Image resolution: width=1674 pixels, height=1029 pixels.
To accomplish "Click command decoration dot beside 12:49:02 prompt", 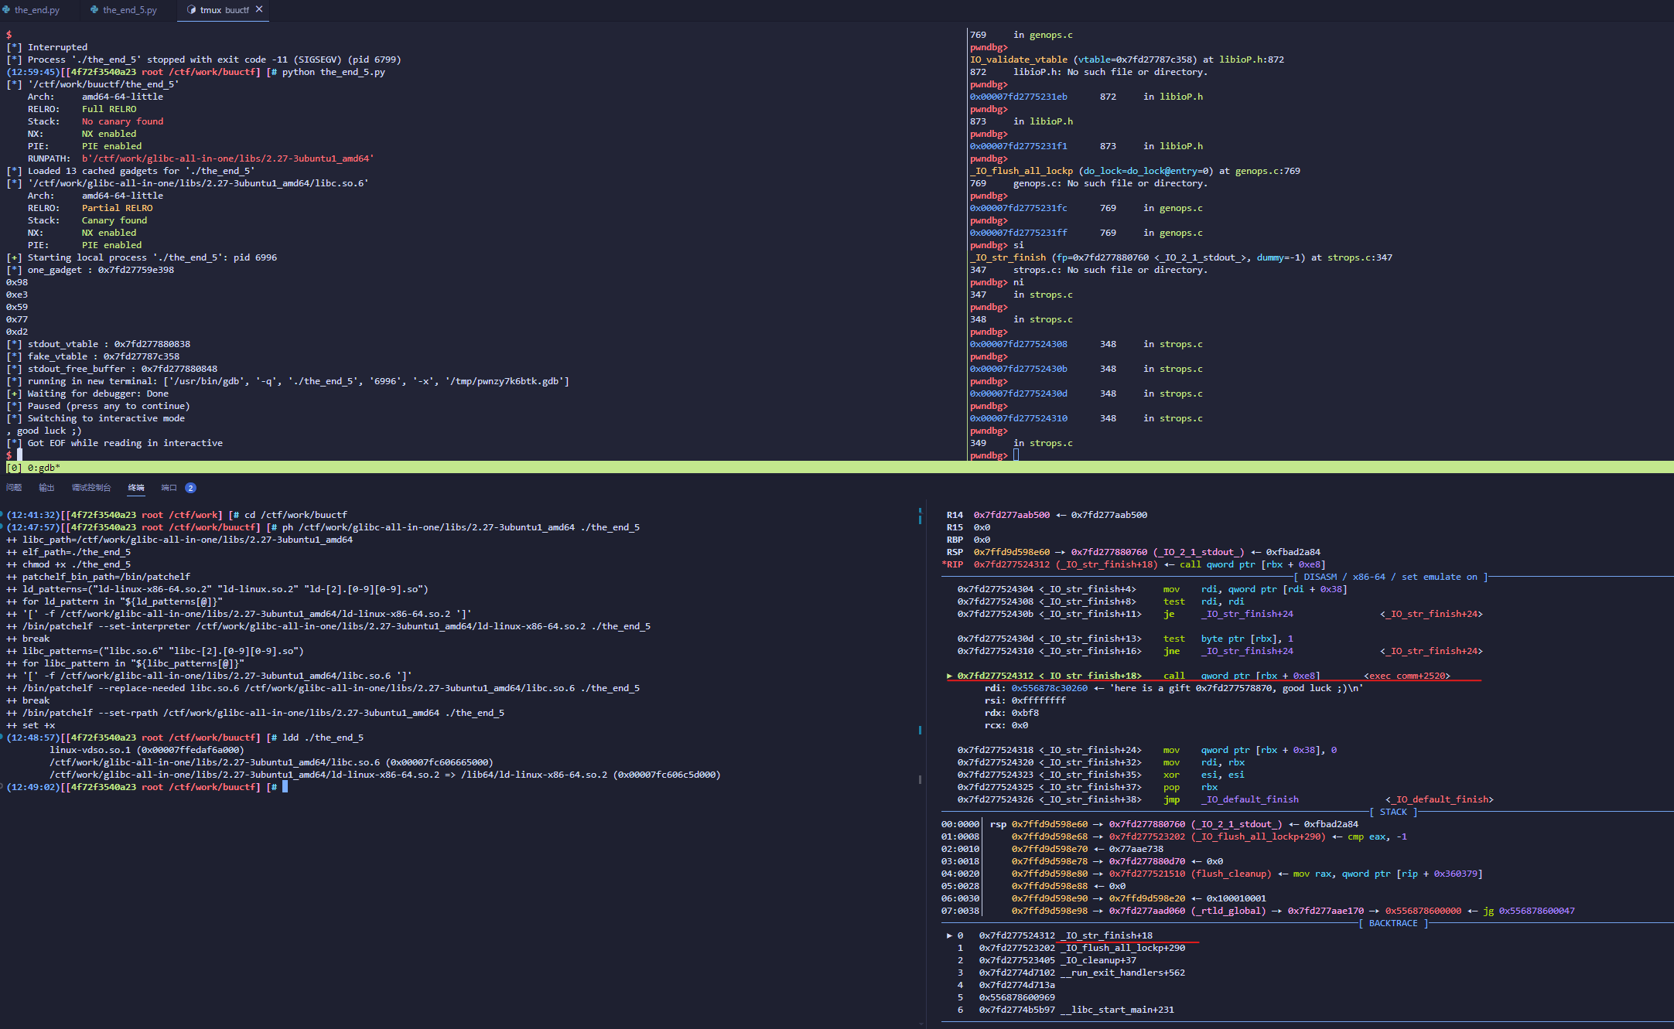I will click(2, 787).
